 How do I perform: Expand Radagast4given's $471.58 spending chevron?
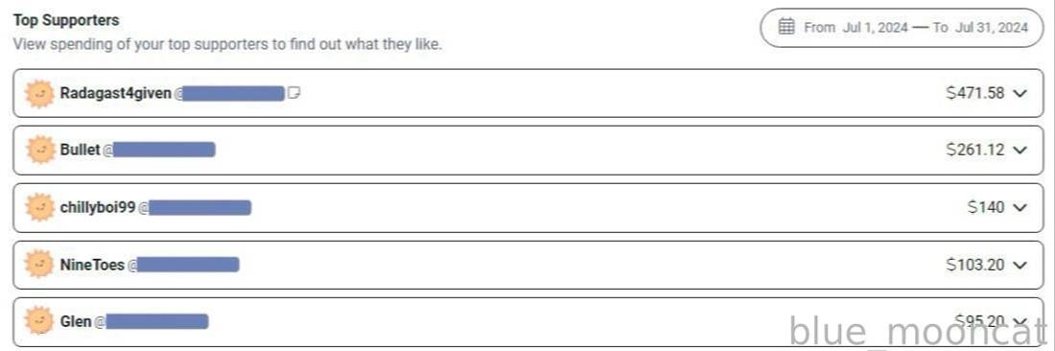[x=1020, y=93]
